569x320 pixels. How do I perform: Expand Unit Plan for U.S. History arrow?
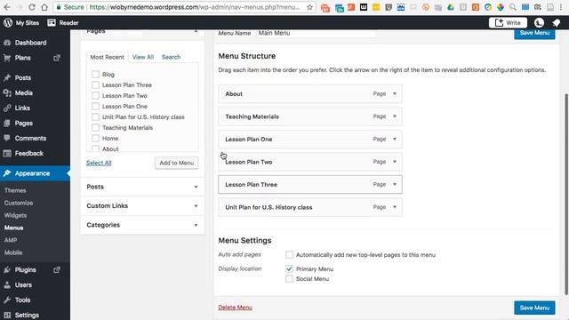tap(395, 207)
